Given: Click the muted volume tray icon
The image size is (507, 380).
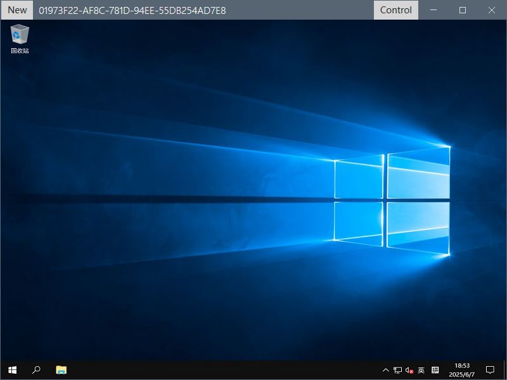Looking at the screenshot, I should coord(409,370).
